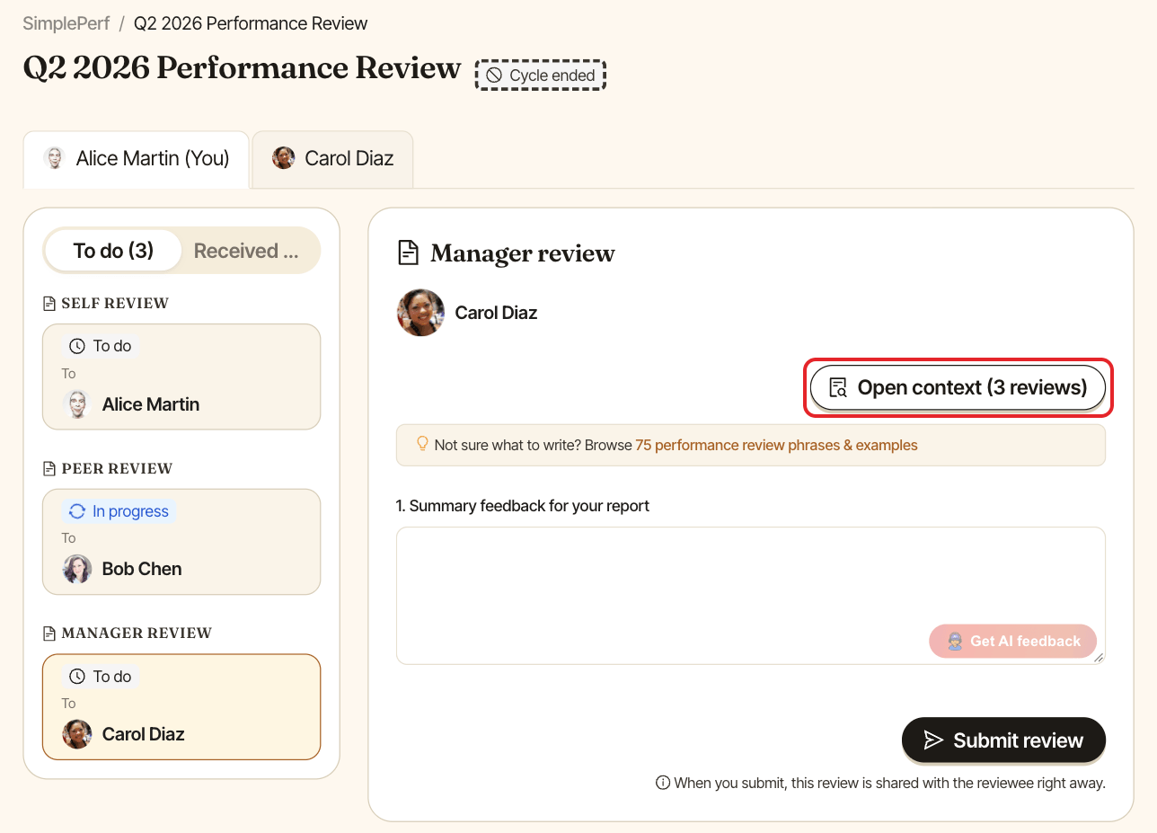Focus the Summary feedback text area
Viewport: 1157px width, 833px height.
click(x=751, y=596)
